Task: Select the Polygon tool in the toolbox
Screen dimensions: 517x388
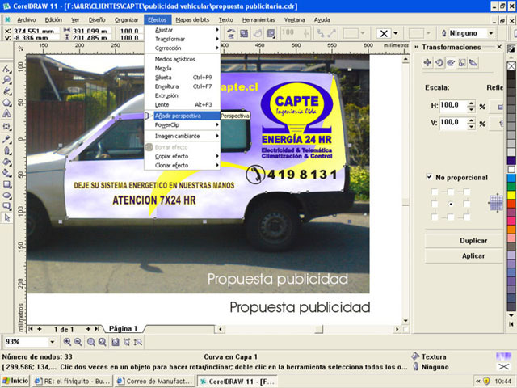Action: coord(6,103)
